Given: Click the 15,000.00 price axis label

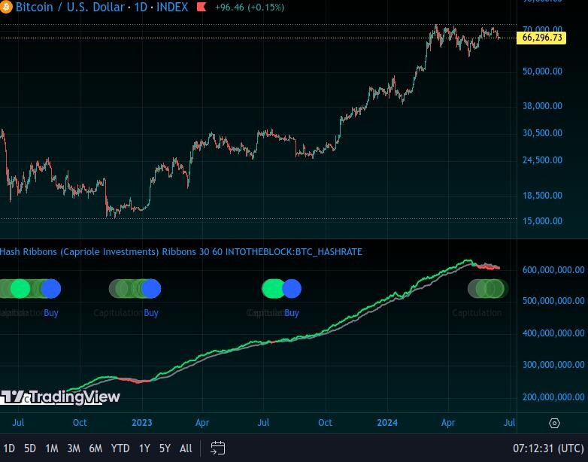Looking at the screenshot, I should pyautogui.click(x=542, y=220).
